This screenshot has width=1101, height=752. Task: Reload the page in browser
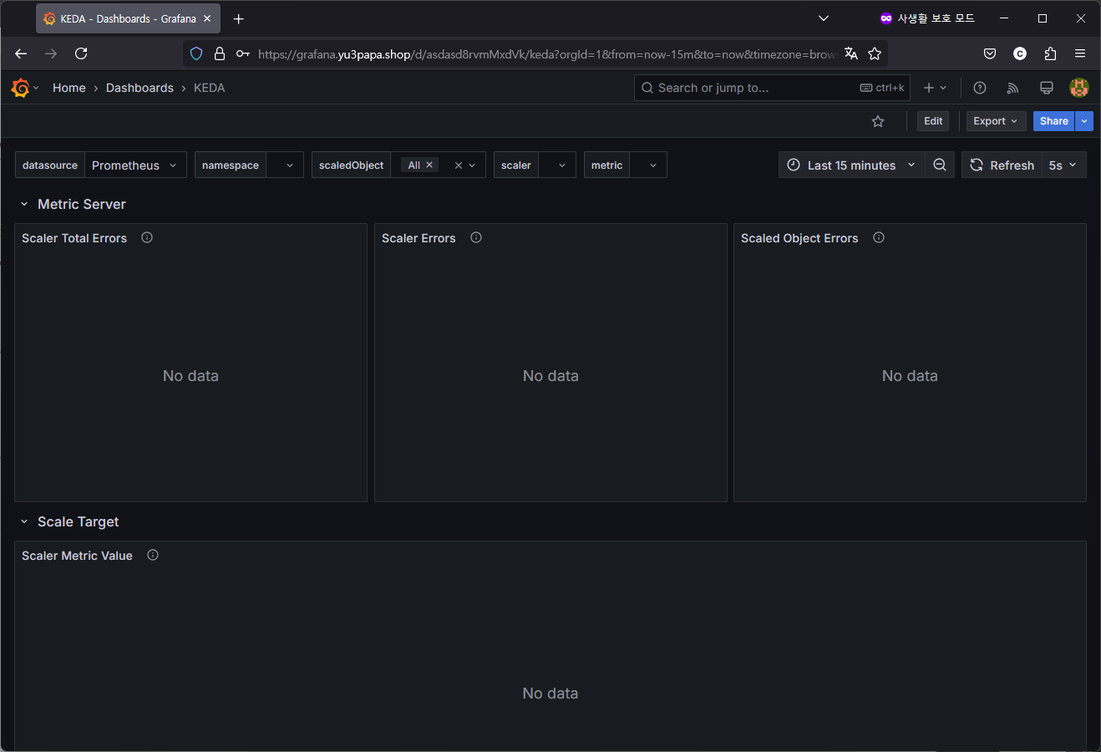coord(81,53)
